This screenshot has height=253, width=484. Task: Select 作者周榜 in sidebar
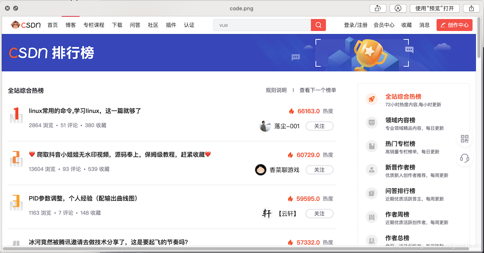click(x=397, y=214)
